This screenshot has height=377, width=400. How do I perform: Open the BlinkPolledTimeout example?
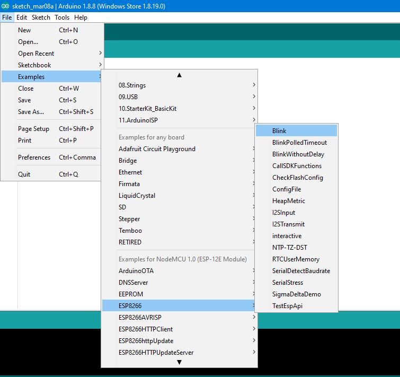click(297, 143)
